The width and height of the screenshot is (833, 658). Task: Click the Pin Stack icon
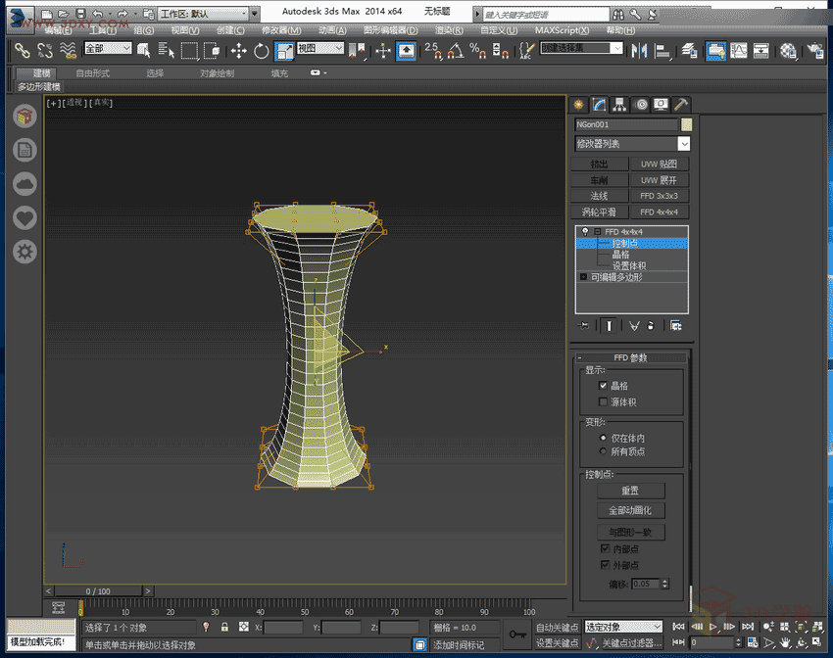pos(584,325)
